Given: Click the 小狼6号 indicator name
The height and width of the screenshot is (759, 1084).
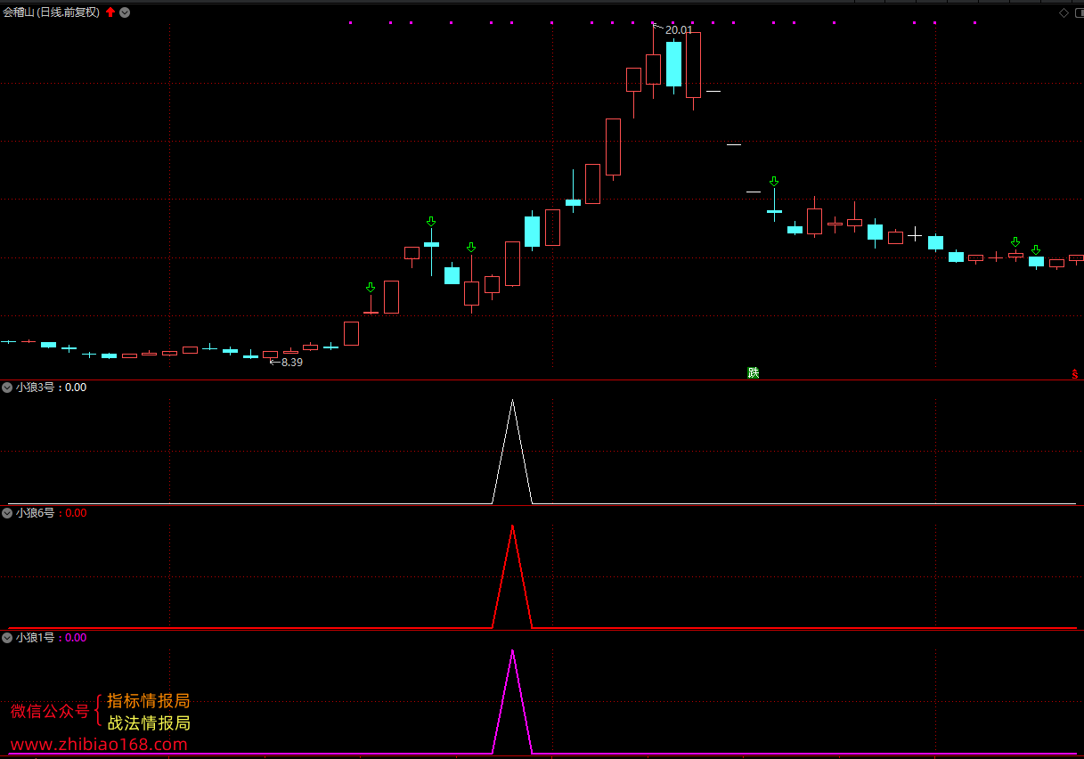Looking at the screenshot, I should point(35,513).
